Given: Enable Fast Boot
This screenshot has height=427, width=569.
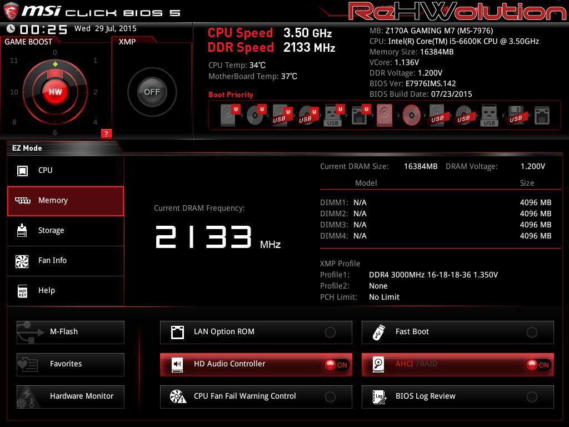Looking at the screenshot, I should click(x=532, y=332).
